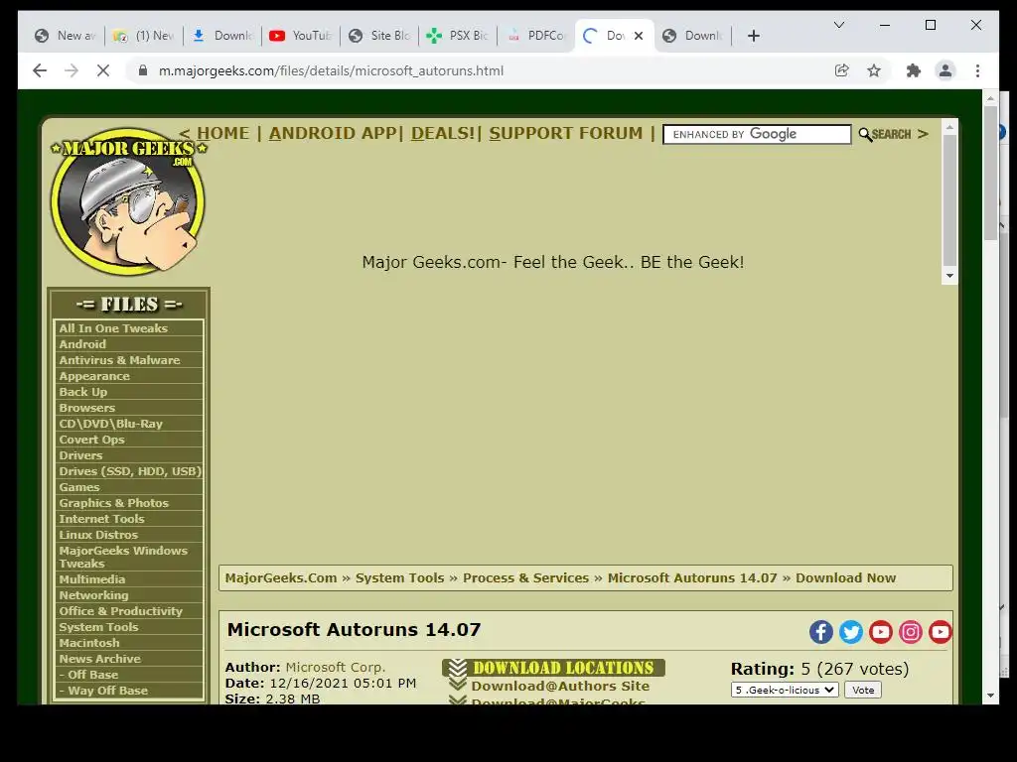Click the share page icon in the address bar
1017x762 pixels.
coord(841,70)
